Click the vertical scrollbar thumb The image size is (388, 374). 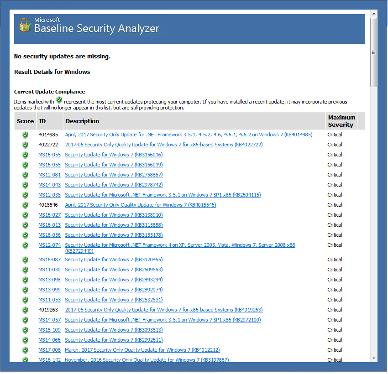(x=373, y=52)
